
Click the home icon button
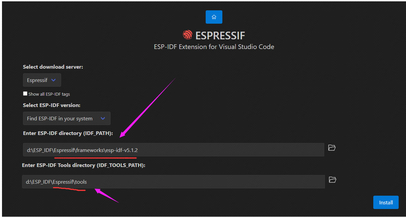(x=214, y=17)
